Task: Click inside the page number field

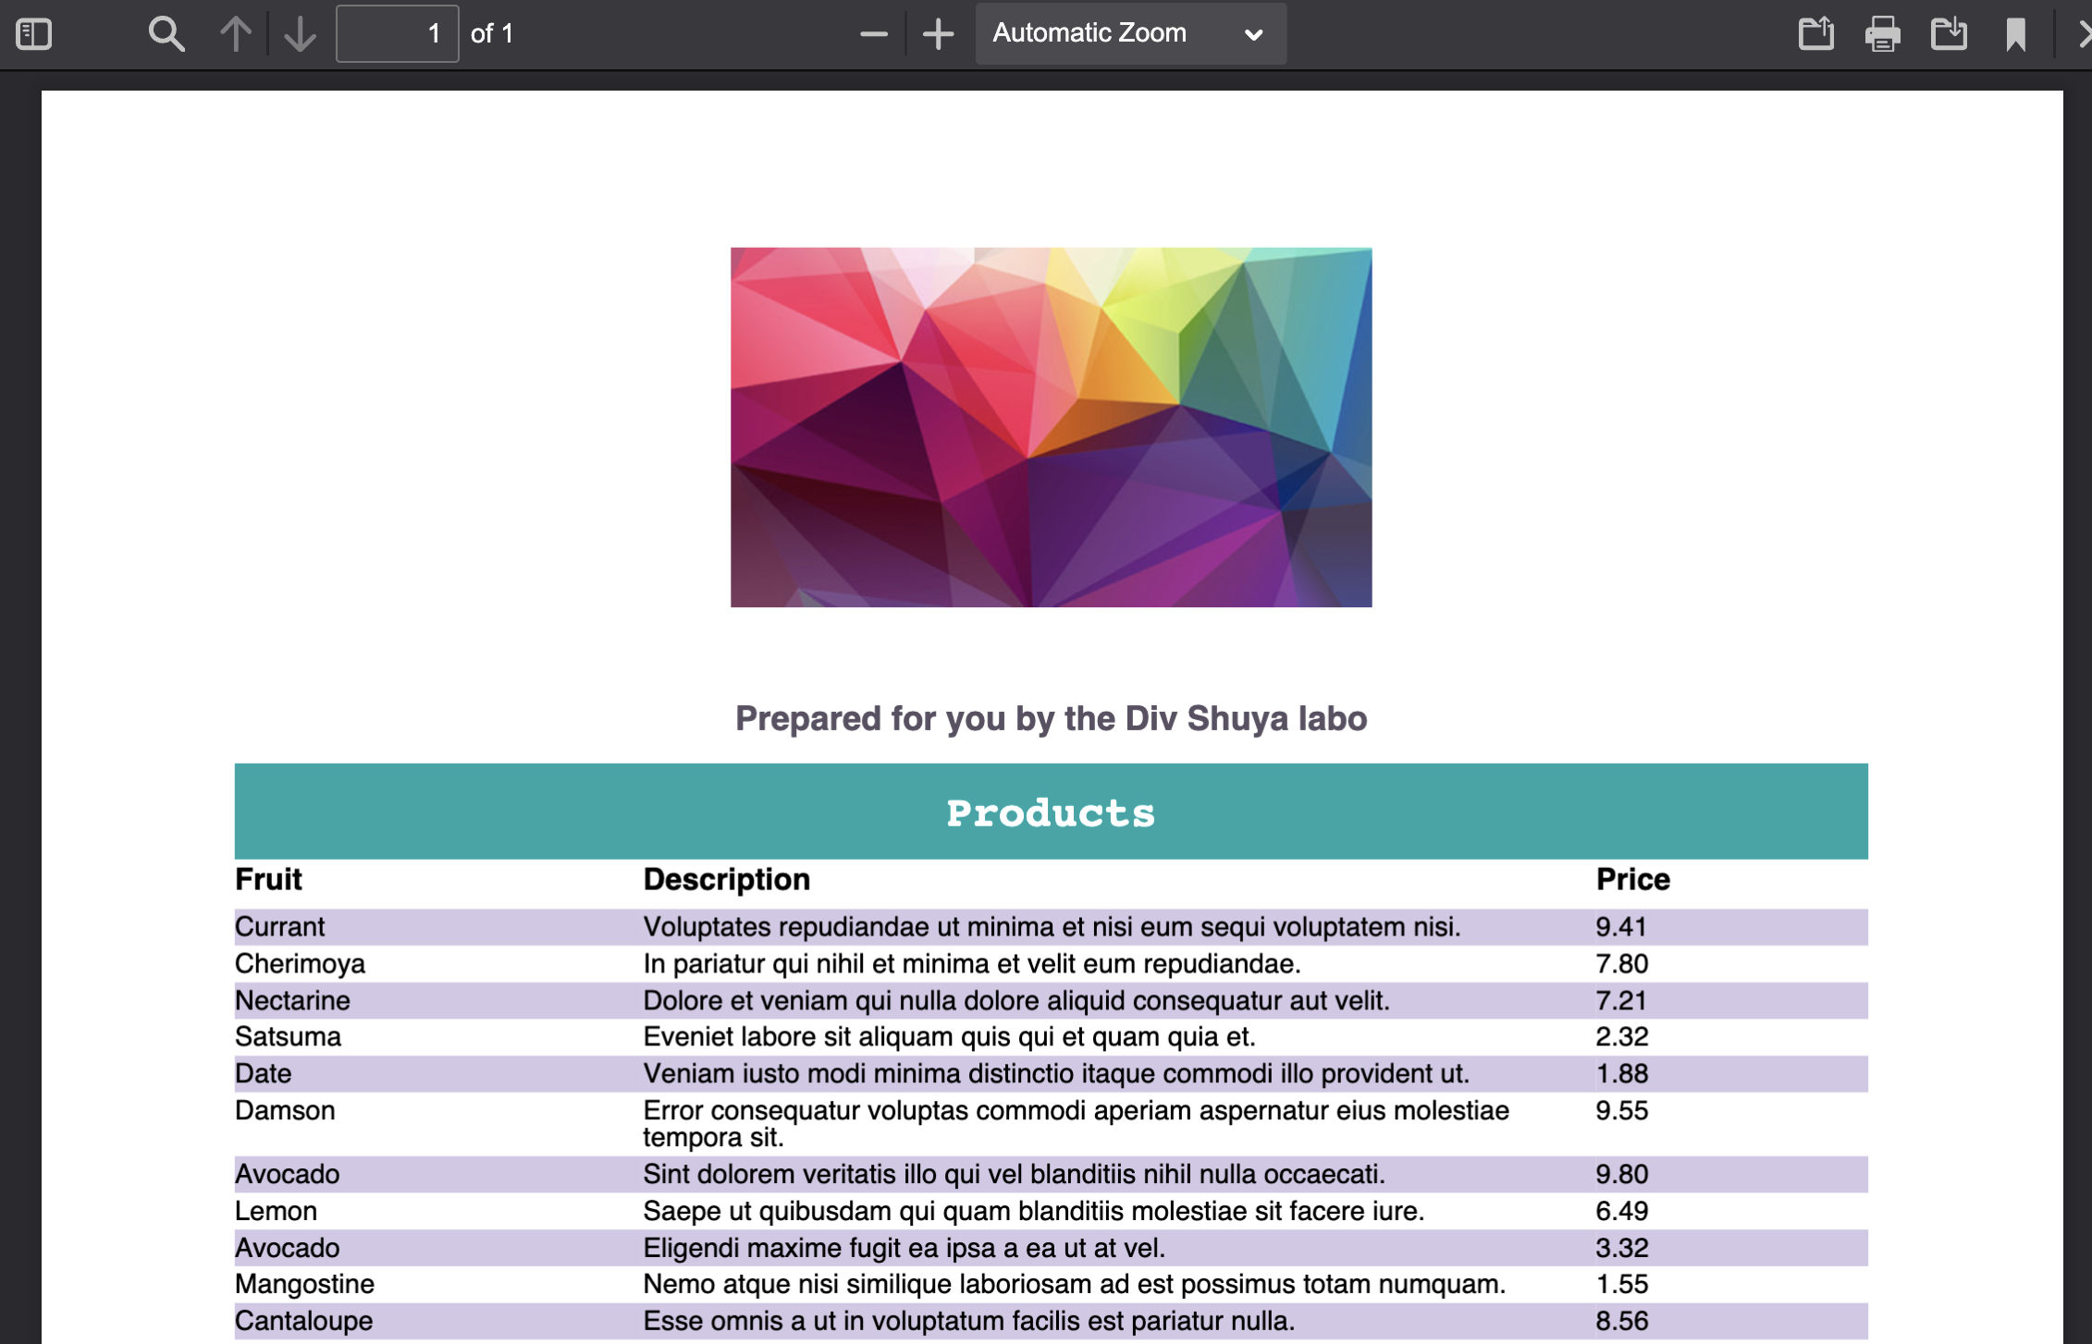Action: click(398, 33)
